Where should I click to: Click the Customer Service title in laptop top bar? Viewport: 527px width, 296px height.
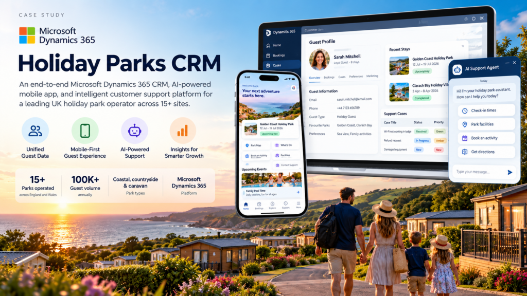[x=314, y=30]
